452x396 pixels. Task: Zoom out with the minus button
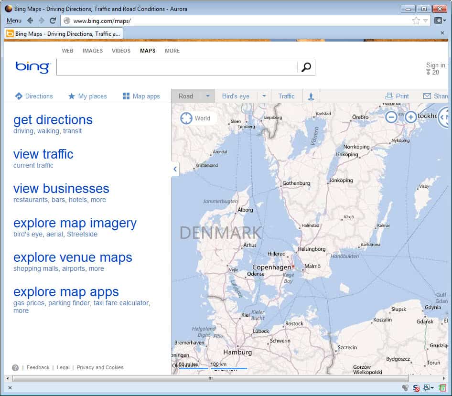pyautogui.click(x=391, y=117)
